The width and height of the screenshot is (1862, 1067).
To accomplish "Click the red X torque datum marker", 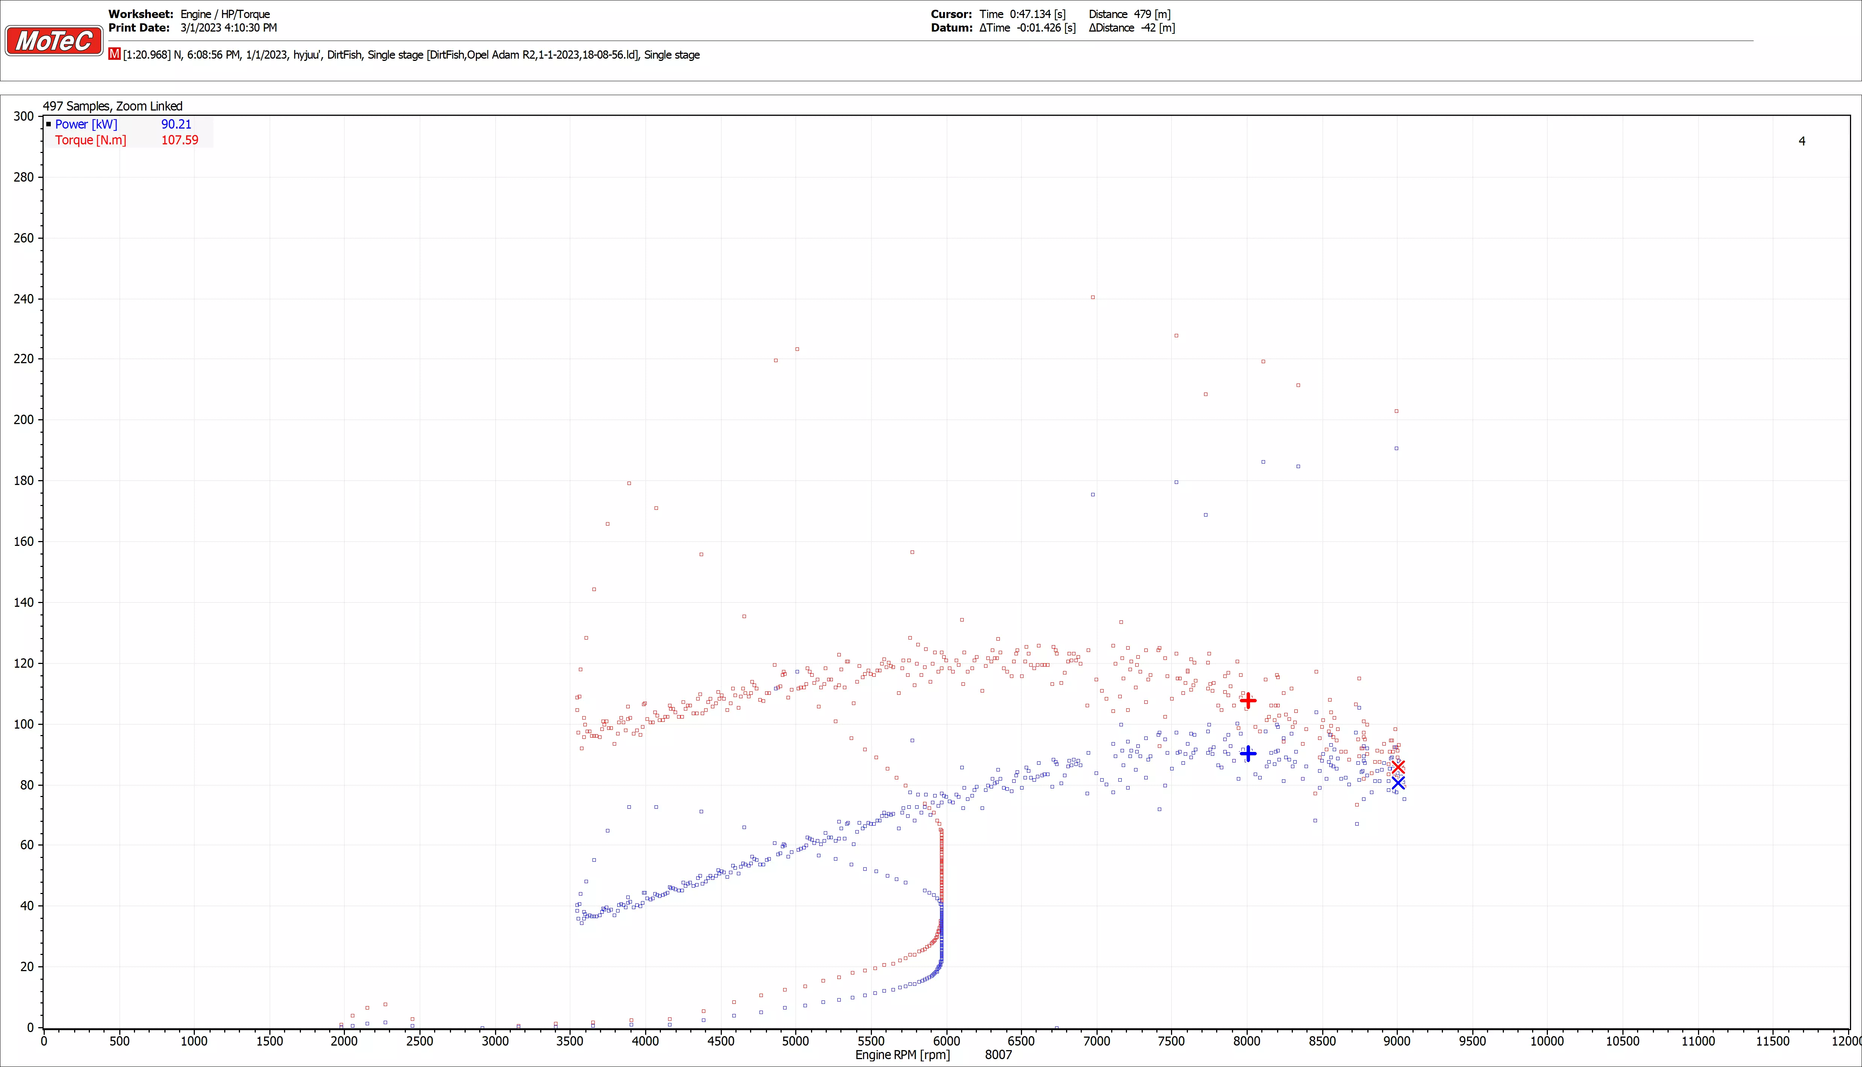I will pyautogui.click(x=1398, y=767).
